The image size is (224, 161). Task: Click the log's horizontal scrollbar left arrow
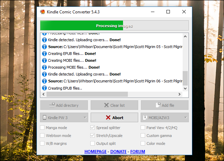(43, 94)
